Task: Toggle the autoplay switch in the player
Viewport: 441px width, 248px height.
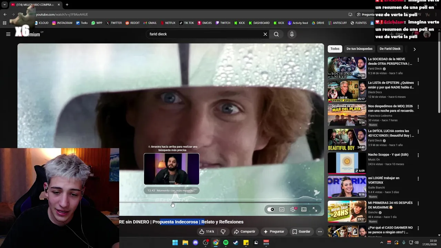Action: (x=271, y=209)
